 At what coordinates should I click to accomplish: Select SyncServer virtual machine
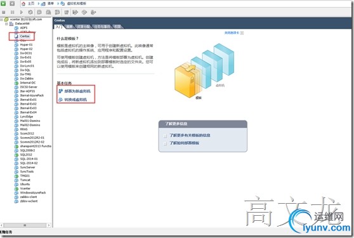[27, 168]
